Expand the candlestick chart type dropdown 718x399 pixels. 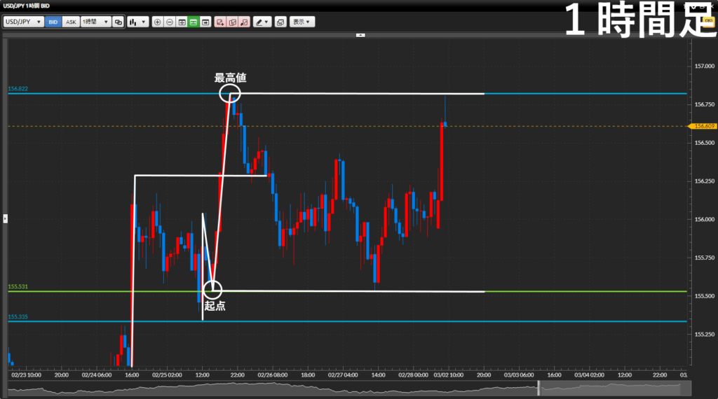[138, 22]
